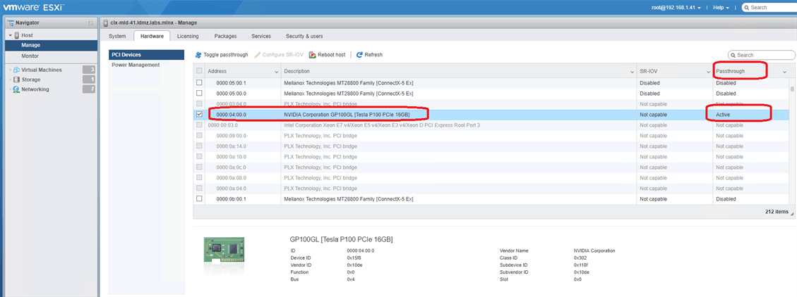Collapse Navigator using its minimize icon
The image size is (797, 297).
tap(90, 23)
